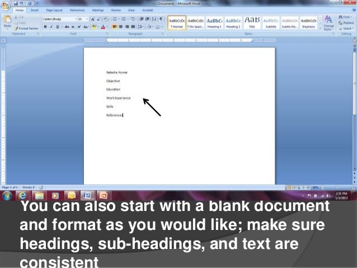Toggle align text left
Viewport: 357px width, 268px height.
tap(114, 26)
